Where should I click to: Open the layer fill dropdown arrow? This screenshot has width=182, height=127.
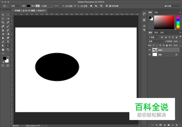pyautogui.click(x=180, y=45)
